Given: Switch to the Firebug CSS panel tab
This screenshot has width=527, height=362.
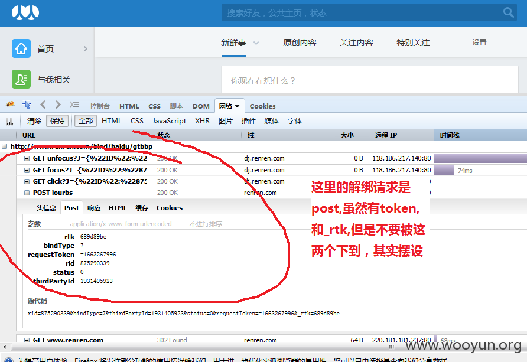Looking at the screenshot, I should tap(154, 106).
